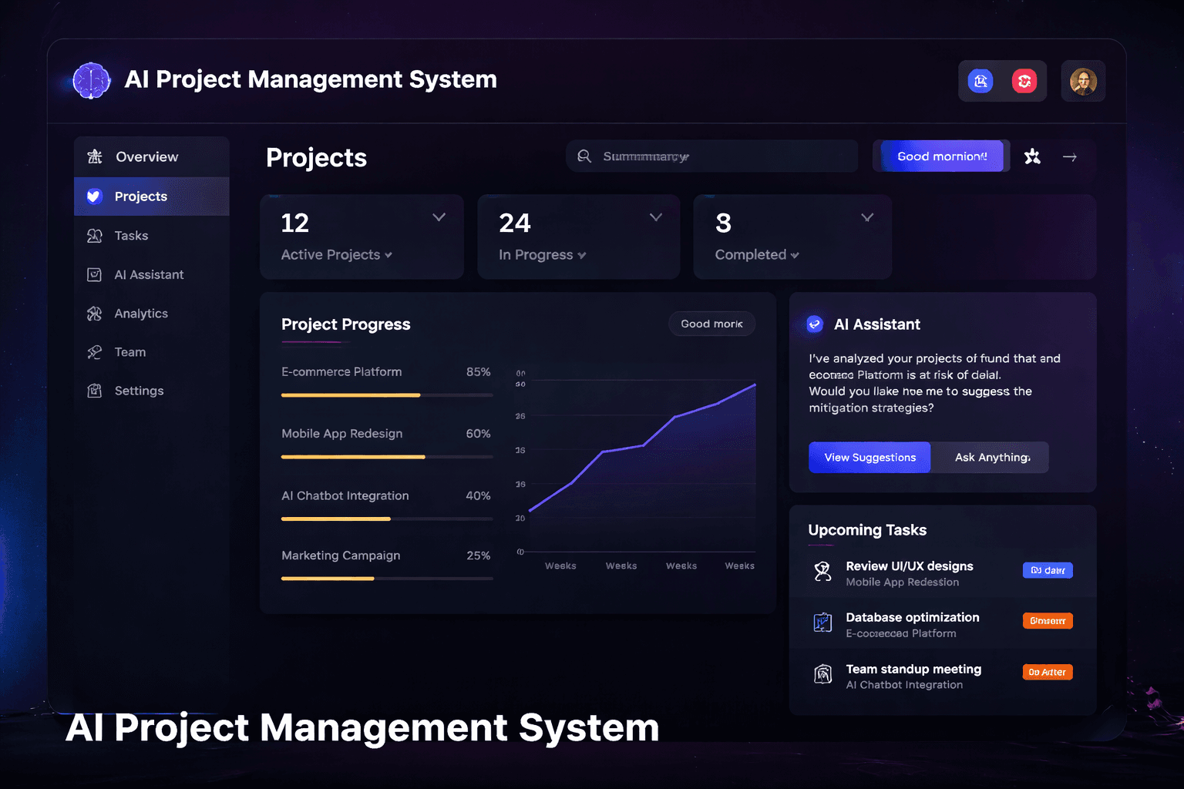
Task: Click the Ask Anything button
Action: (x=991, y=457)
